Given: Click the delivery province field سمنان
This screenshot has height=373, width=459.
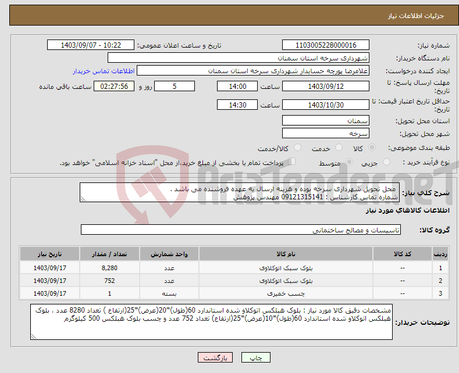Looking at the screenshot, I should [x=326, y=120].
